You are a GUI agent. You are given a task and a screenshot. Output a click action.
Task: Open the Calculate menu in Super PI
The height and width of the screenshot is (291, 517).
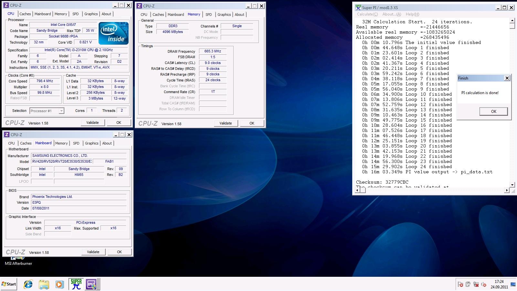point(367,14)
